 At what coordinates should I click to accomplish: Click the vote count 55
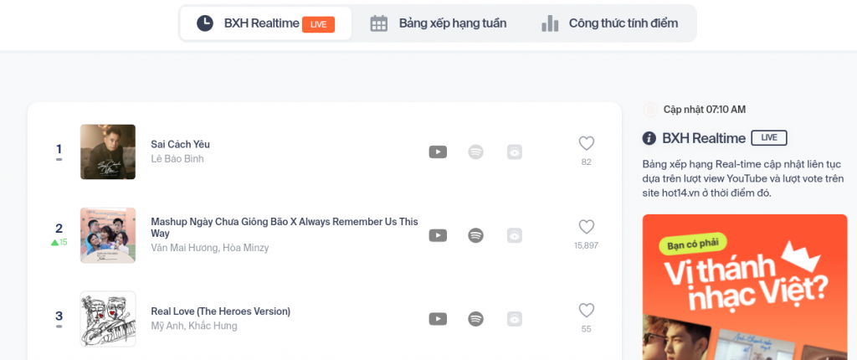click(x=587, y=329)
